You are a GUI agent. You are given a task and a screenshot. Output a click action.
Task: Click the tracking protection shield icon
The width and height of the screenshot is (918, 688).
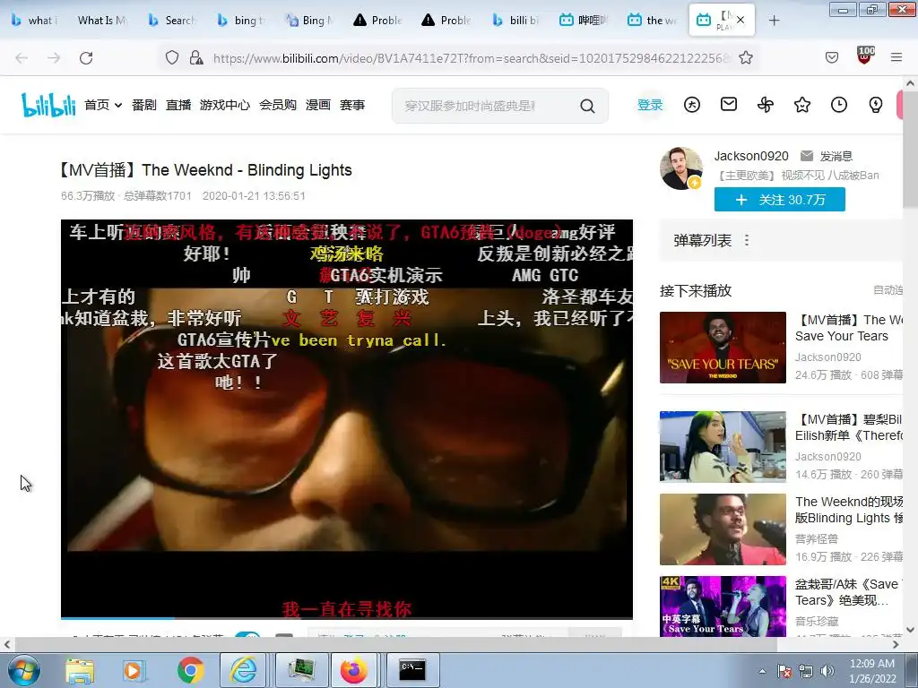point(171,58)
